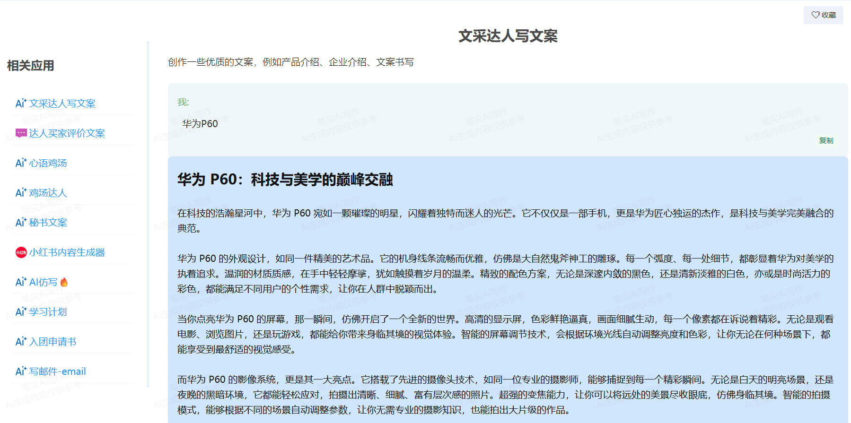The width and height of the screenshot is (851, 423).
Task: Click the heart icon in 收藏 button
Action: pyautogui.click(x=816, y=15)
